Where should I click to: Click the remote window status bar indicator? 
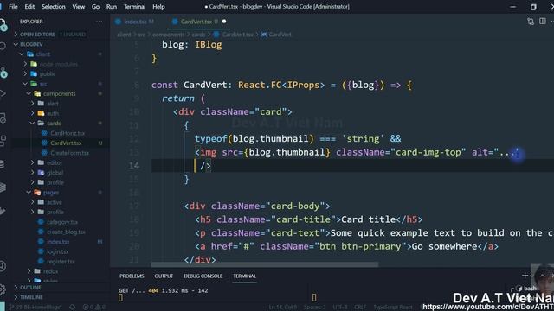tap(3, 308)
